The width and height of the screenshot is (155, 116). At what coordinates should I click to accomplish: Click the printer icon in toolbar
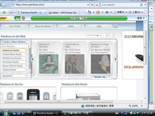point(107,12)
